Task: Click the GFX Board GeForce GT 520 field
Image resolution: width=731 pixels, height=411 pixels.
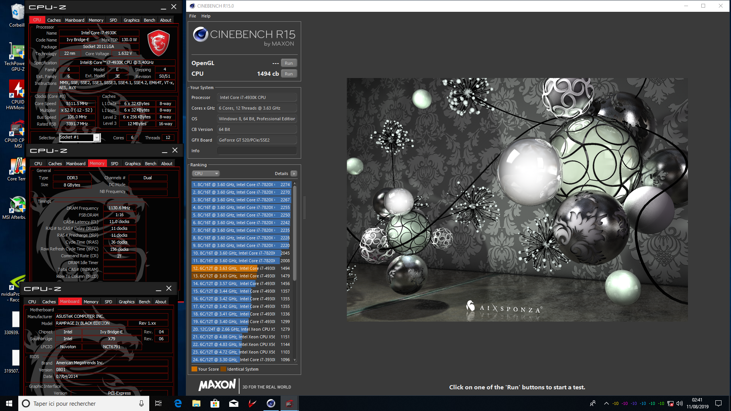Action: pyautogui.click(x=257, y=140)
